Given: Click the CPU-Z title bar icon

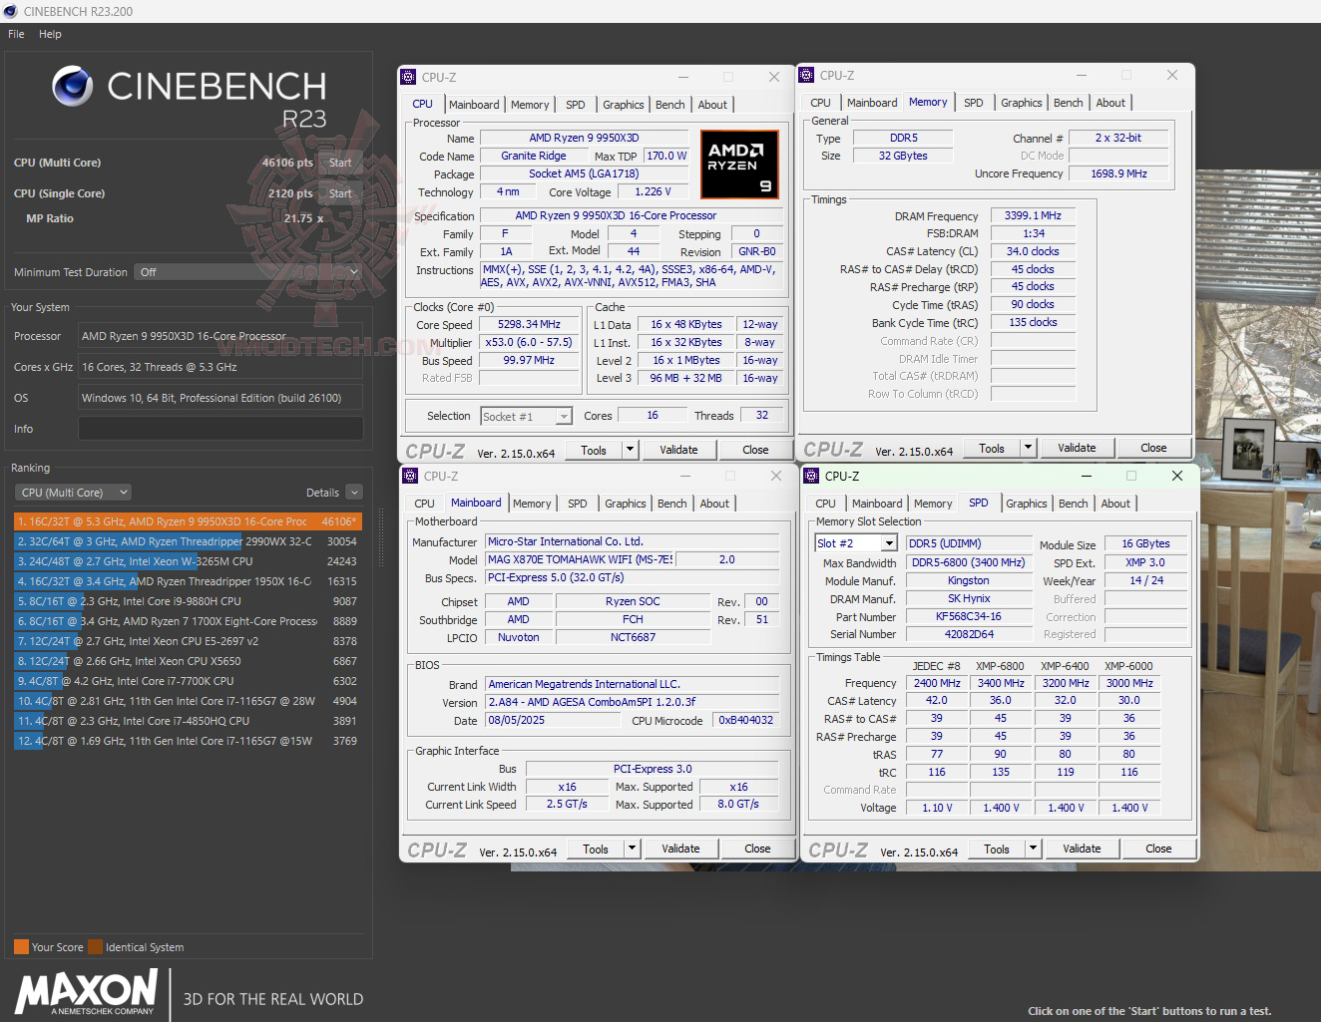Looking at the screenshot, I should (x=408, y=76).
